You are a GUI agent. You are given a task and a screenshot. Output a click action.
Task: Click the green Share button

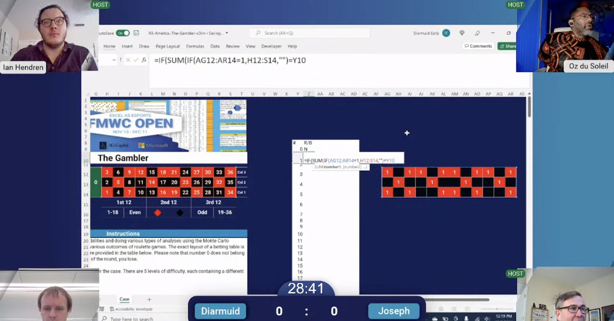tap(508, 46)
